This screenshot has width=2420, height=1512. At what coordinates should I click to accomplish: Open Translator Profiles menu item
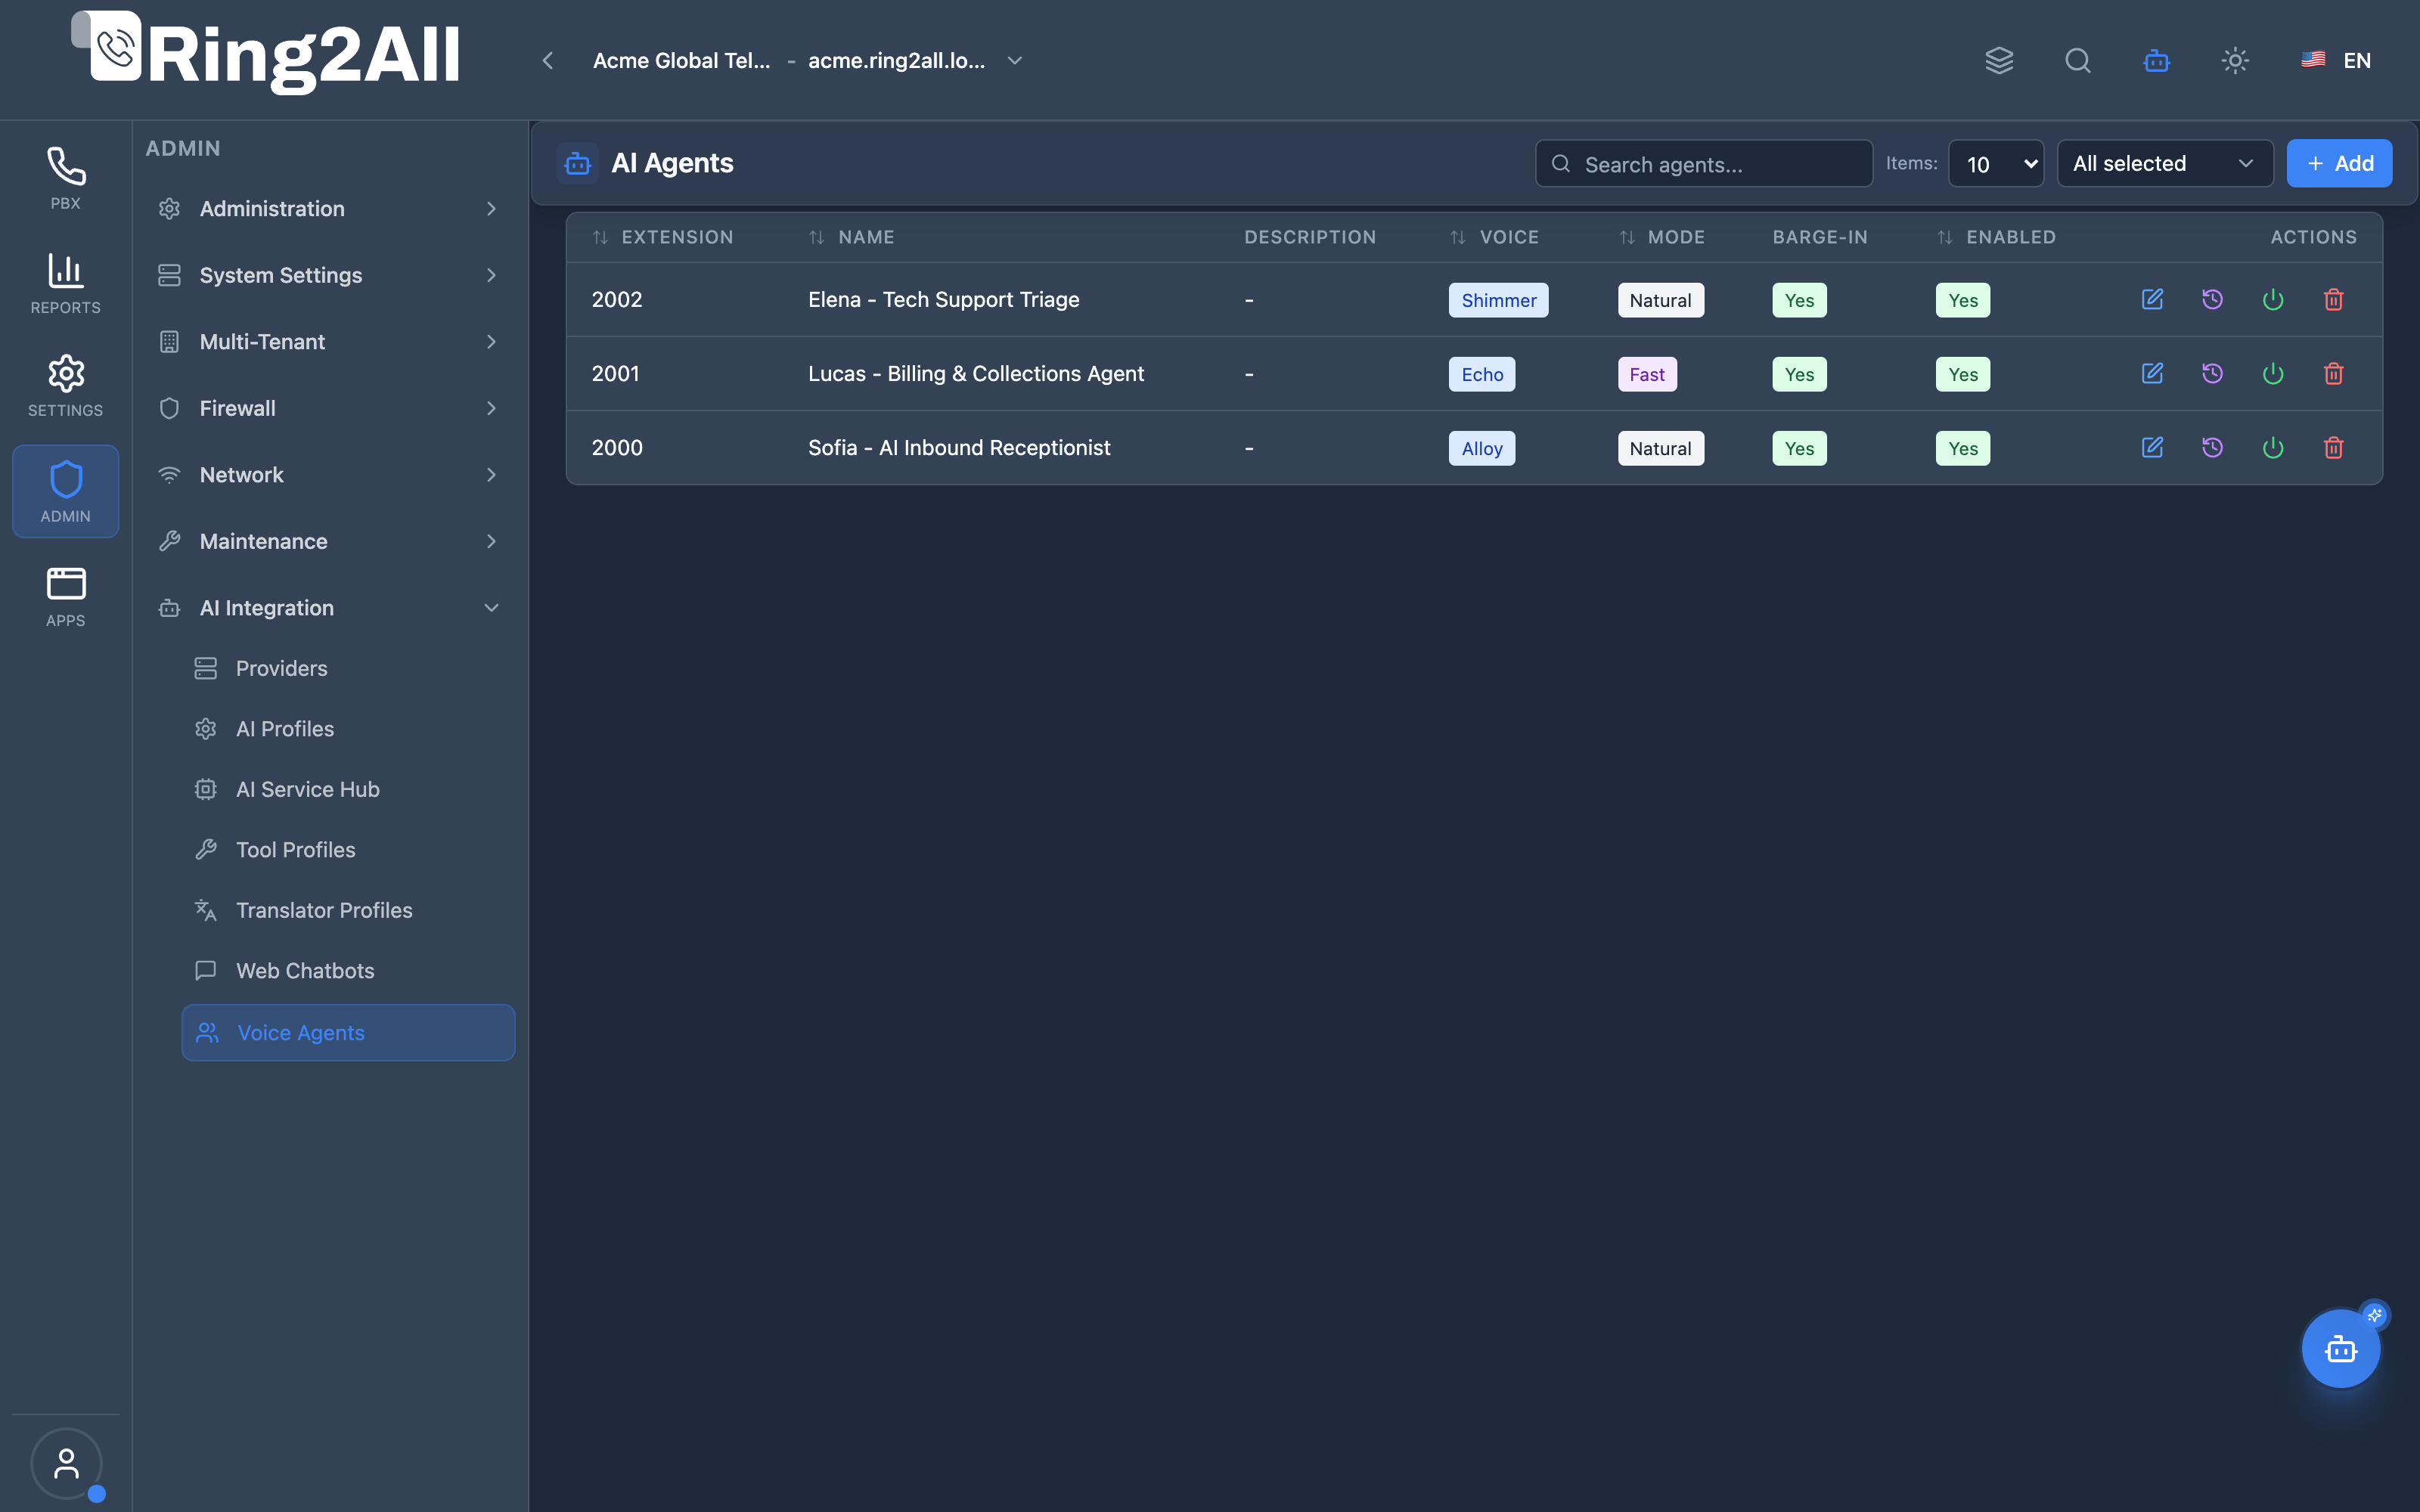(x=348, y=910)
